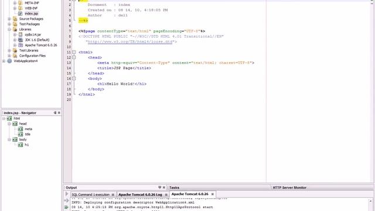Image resolution: width=375 pixels, height=211 pixels.
Task: Expand the META-INF folder node
Action: [15, 3]
